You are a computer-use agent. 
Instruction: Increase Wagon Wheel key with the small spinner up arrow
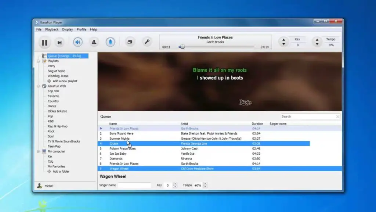(175, 184)
